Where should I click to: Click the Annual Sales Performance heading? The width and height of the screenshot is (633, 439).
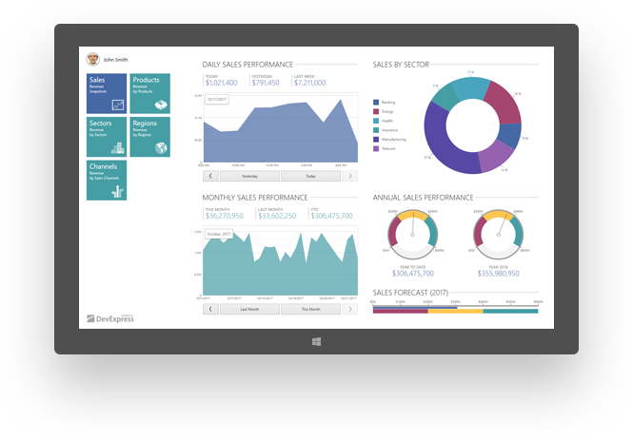pyautogui.click(x=423, y=198)
